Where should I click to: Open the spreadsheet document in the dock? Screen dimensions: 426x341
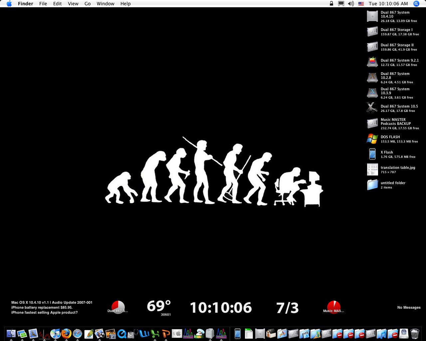[249, 333]
